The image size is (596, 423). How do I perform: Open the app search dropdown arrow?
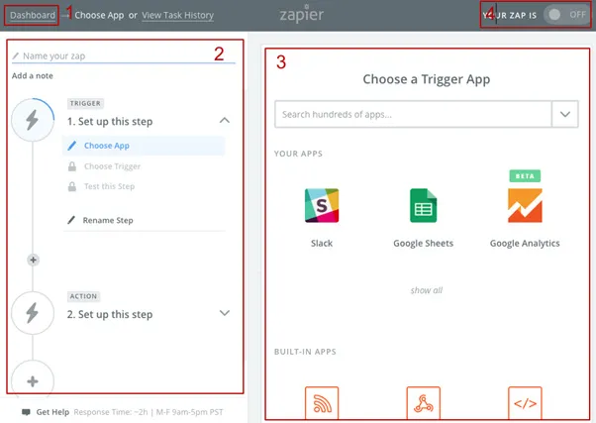(565, 114)
